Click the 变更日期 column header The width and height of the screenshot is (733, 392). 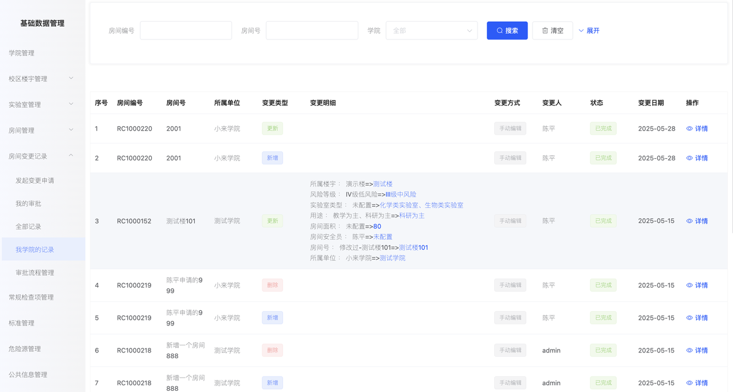pyautogui.click(x=651, y=103)
